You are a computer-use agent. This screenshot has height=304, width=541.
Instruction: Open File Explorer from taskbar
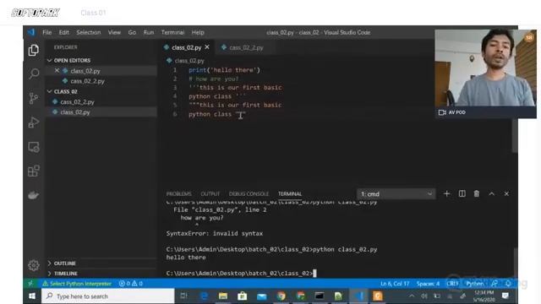[223, 296]
